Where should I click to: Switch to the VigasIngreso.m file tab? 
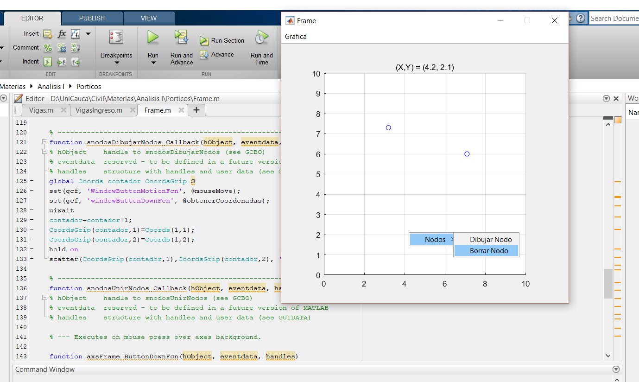pyautogui.click(x=99, y=110)
